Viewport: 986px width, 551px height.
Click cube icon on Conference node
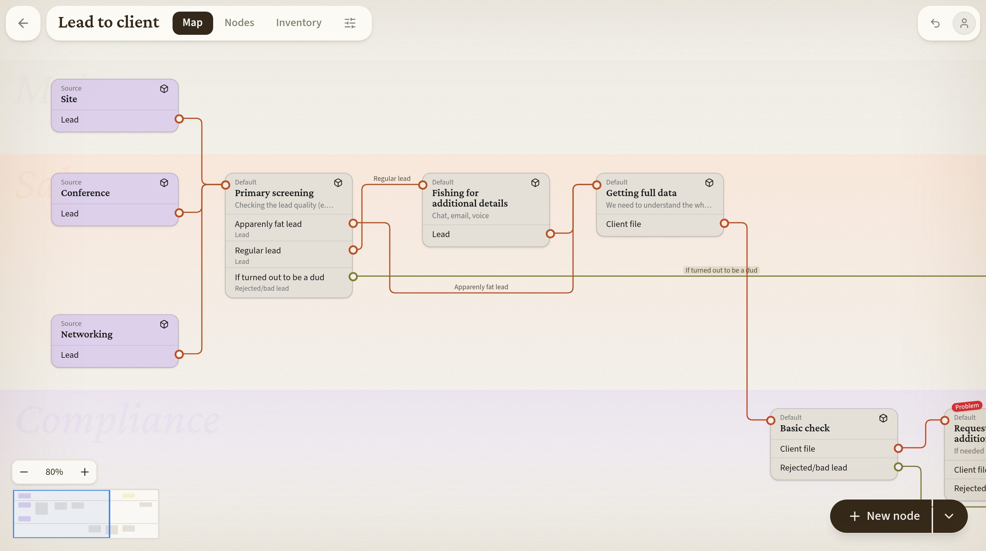tap(164, 183)
